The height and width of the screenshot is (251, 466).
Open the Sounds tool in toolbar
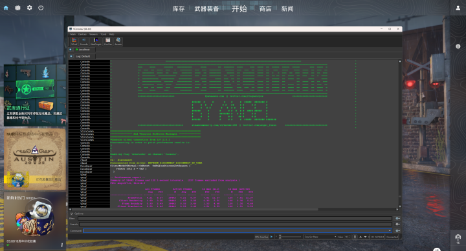click(84, 41)
